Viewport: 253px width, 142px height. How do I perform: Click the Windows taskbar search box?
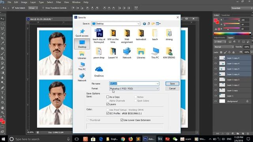click(40, 139)
